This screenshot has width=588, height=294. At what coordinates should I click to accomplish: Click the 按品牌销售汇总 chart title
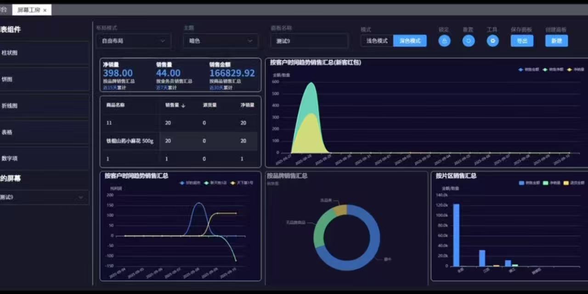coord(287,176)
